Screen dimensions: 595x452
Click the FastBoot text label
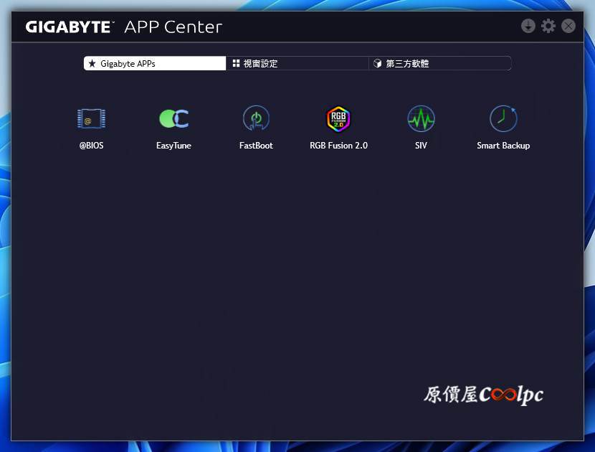(x=256, y=146)
